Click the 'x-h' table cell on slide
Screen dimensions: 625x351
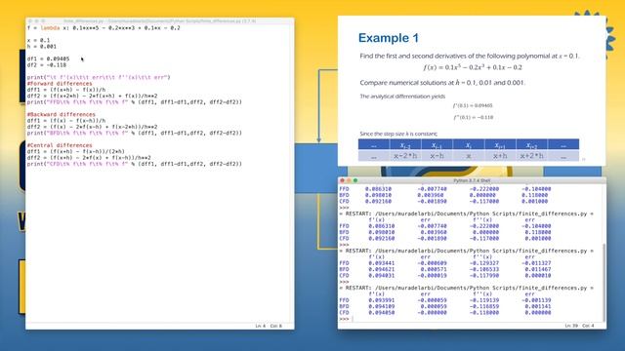coord(437,156)
